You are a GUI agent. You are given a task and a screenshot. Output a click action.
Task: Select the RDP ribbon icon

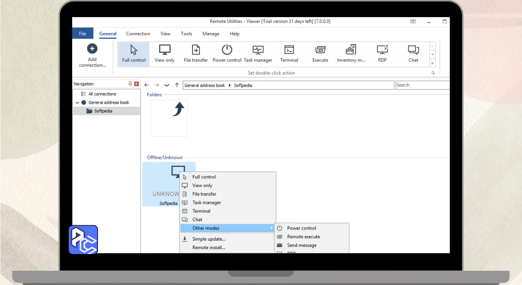click(x=382, y=54)
